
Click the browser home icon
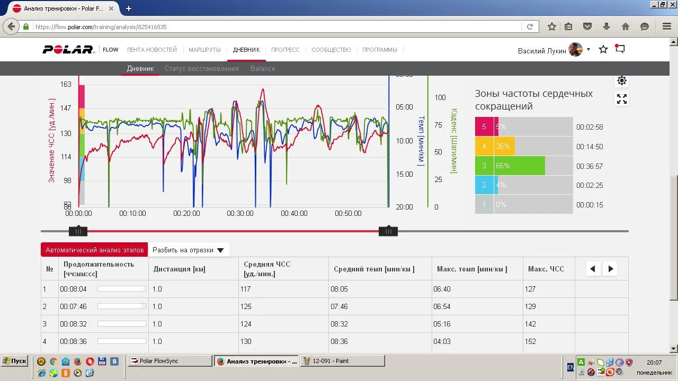click(626, 26)
